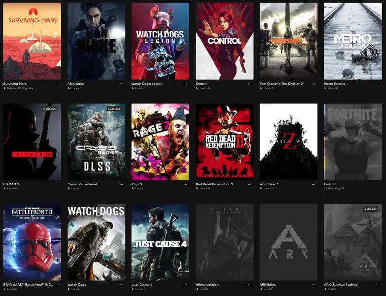Install ARK Editor

pos(266,289)
